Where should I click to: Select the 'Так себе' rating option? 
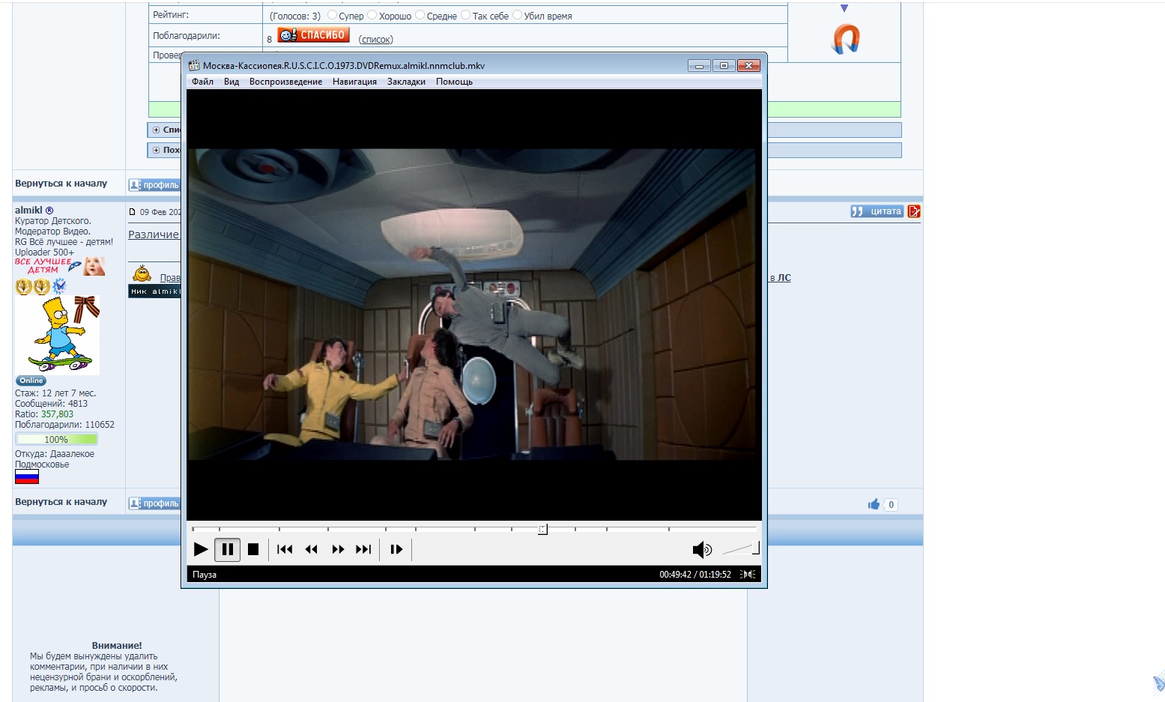[466, 15]
